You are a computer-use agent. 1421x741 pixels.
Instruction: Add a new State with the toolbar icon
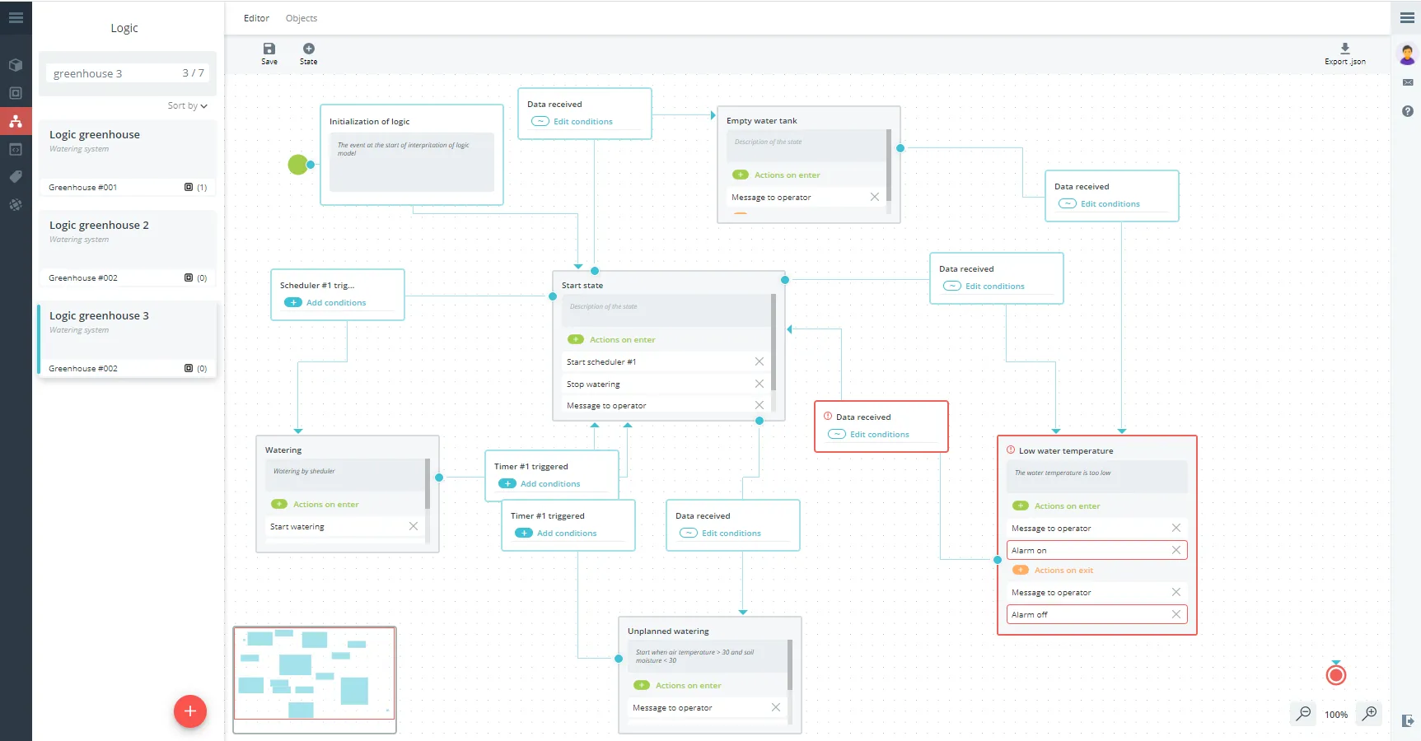coord(309,49)
